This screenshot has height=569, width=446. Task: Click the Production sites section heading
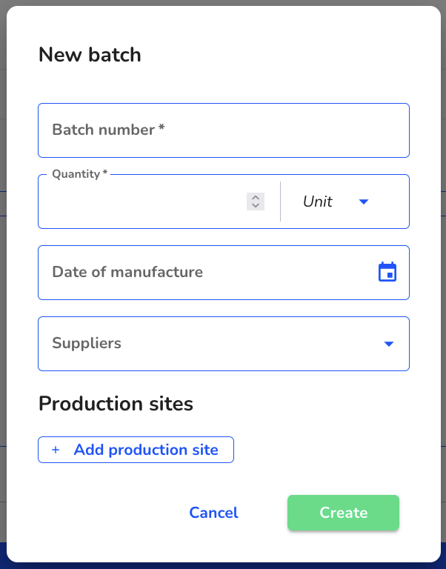(x=116, y=404)
